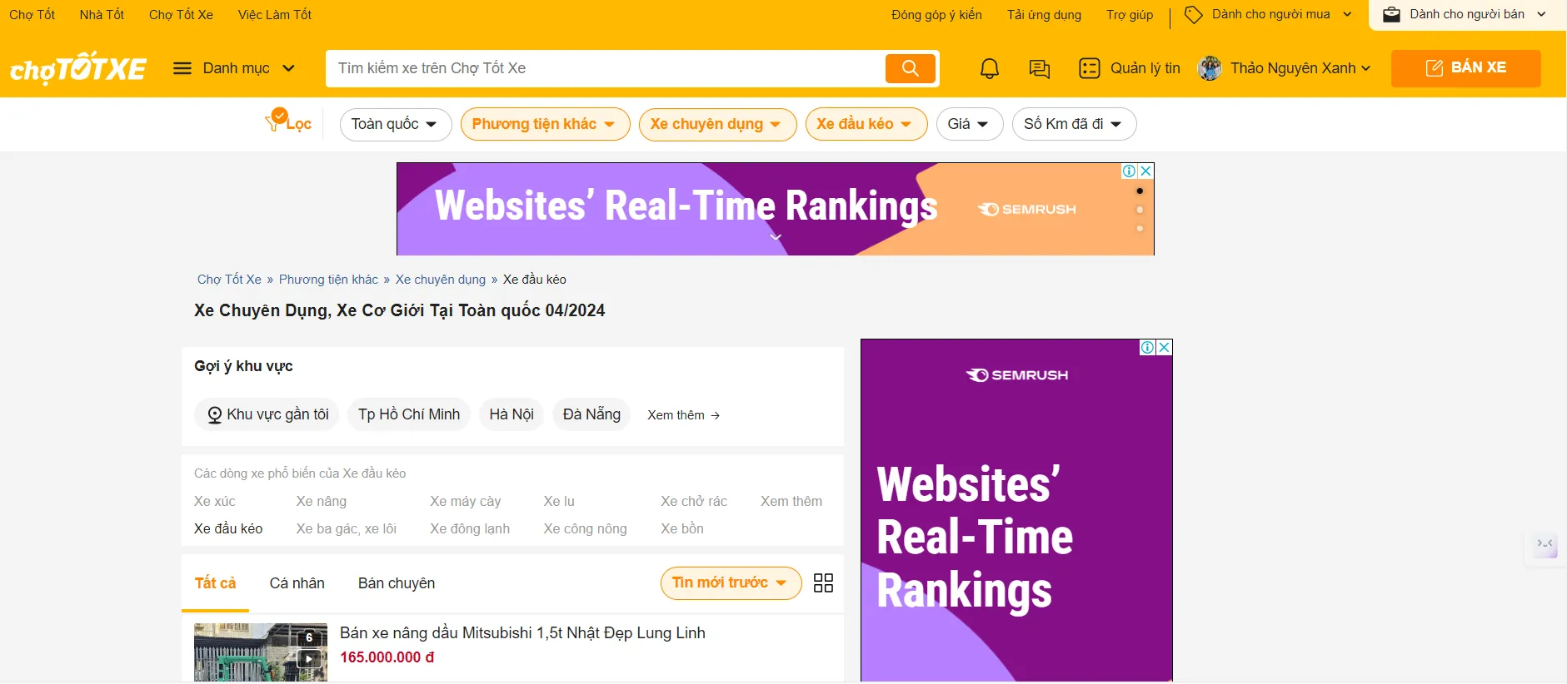Close the top banner ad with X
This screenshot has width=1567, height=684.
(x=1146, y=171)
